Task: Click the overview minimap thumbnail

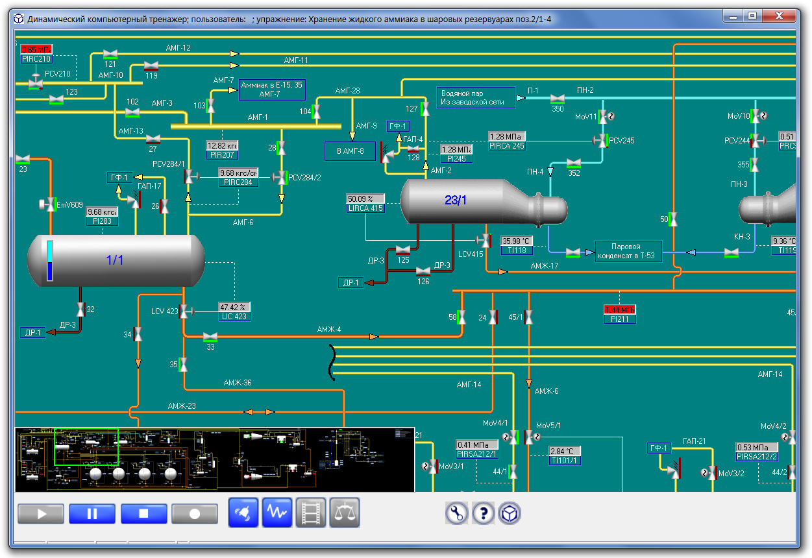Action: coord(214,459)
